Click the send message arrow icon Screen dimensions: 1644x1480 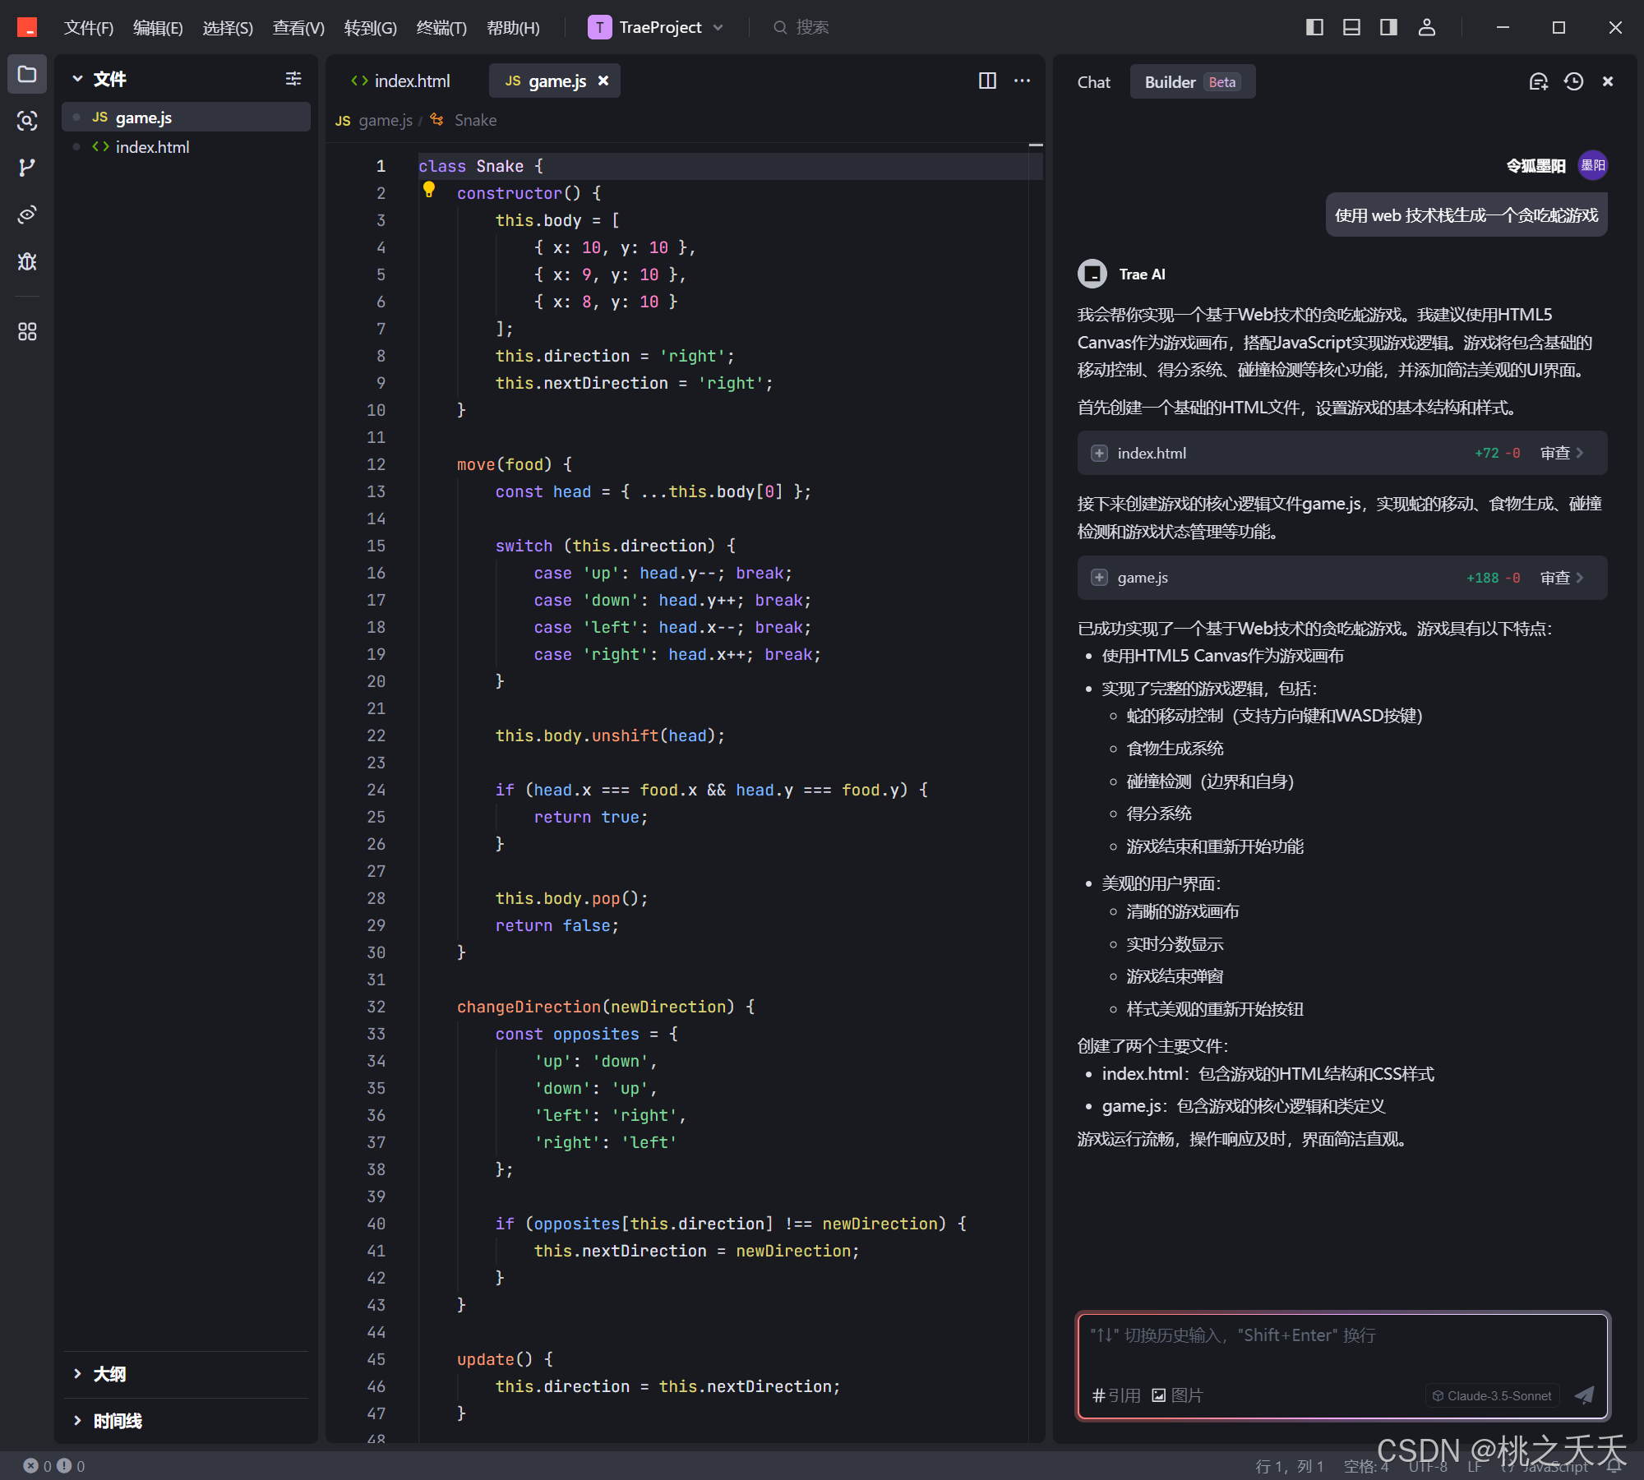(1584, 1395)
